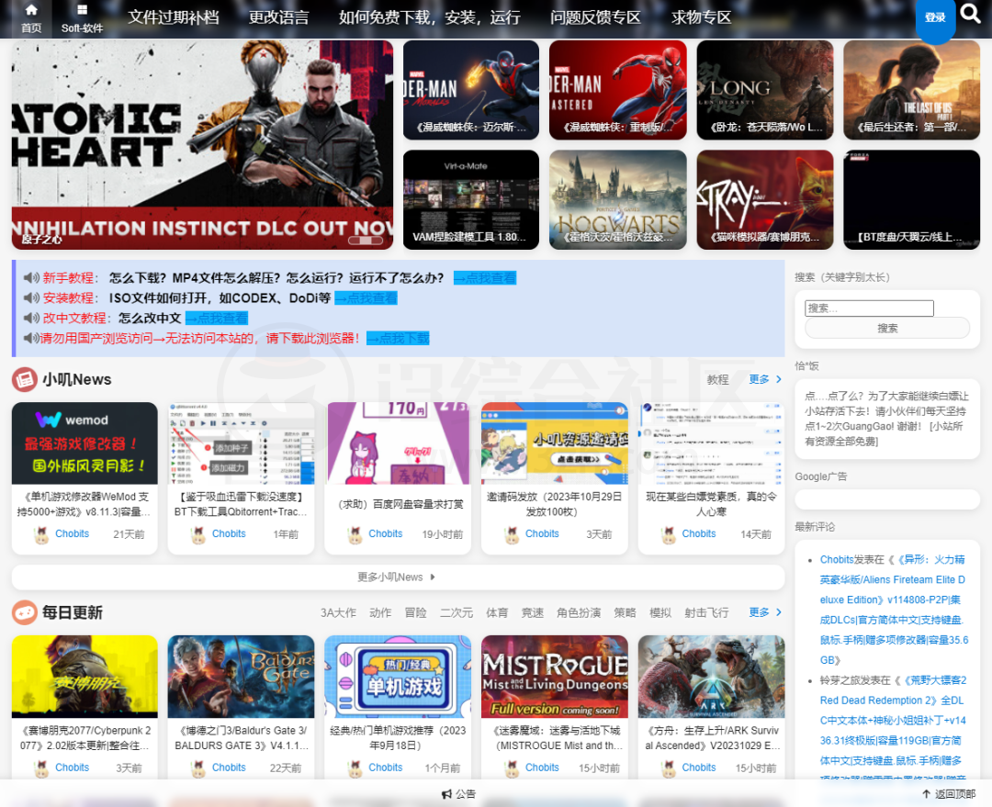Open Stray 猫咪模拟器 thumbnail
The height and width of the screenshot is (807, 992).
click(x=765, y=199)
